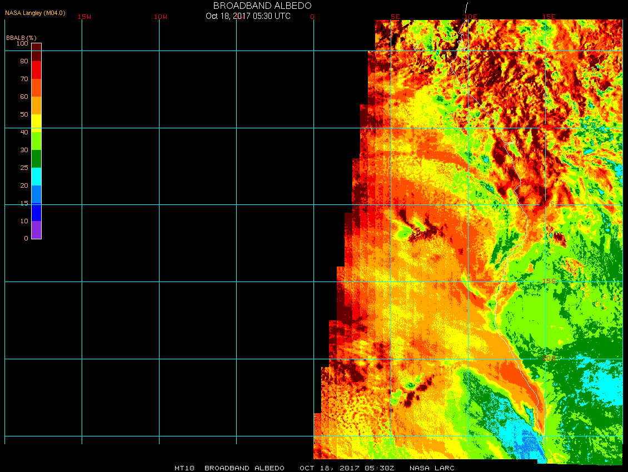The image size is (628, 472).
Task: Click the footer 'BROADBAND ALBEDO' caption
Action: pyautogui.click(x=245, y=468)
